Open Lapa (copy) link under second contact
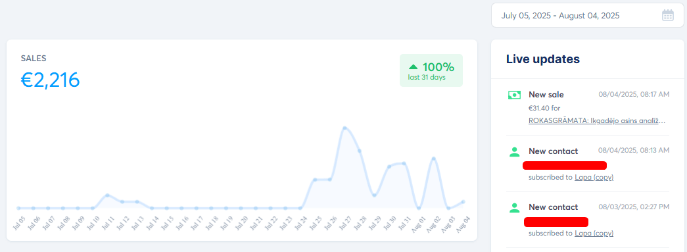Screen dimensions: 687x252 [x=594, y=233]
